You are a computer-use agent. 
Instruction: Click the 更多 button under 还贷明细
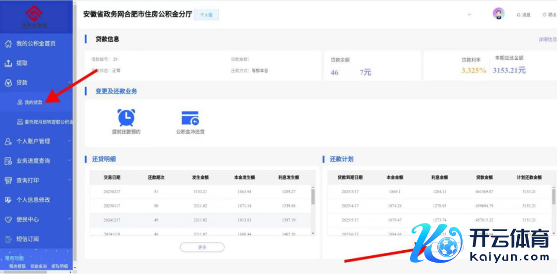tap(202, 247)
